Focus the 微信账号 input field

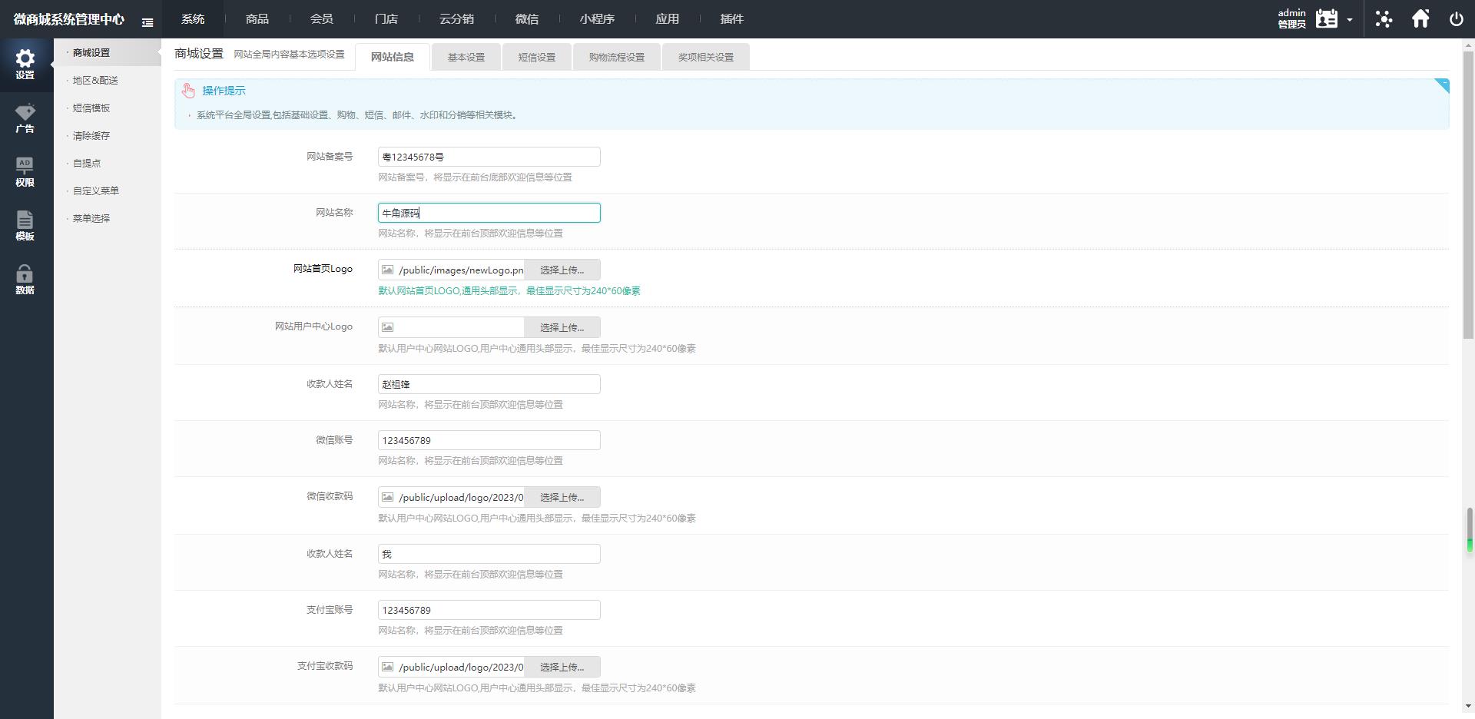click(489, 440)
